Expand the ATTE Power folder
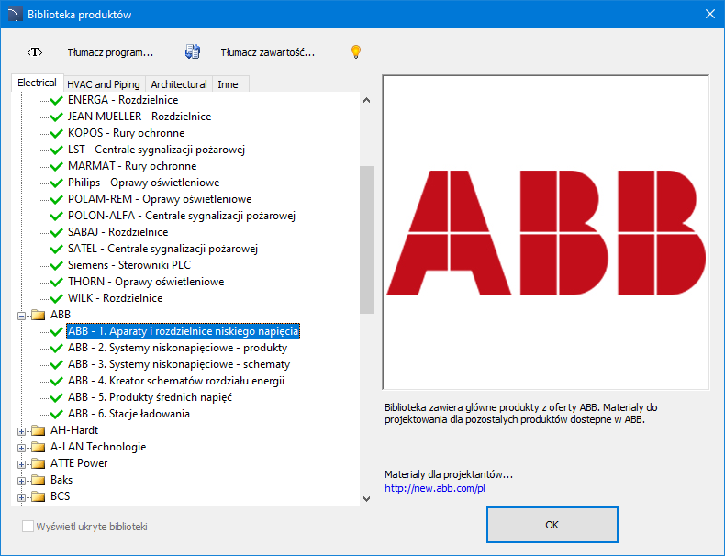The image size is (725, 556). [x=21, y=463]
